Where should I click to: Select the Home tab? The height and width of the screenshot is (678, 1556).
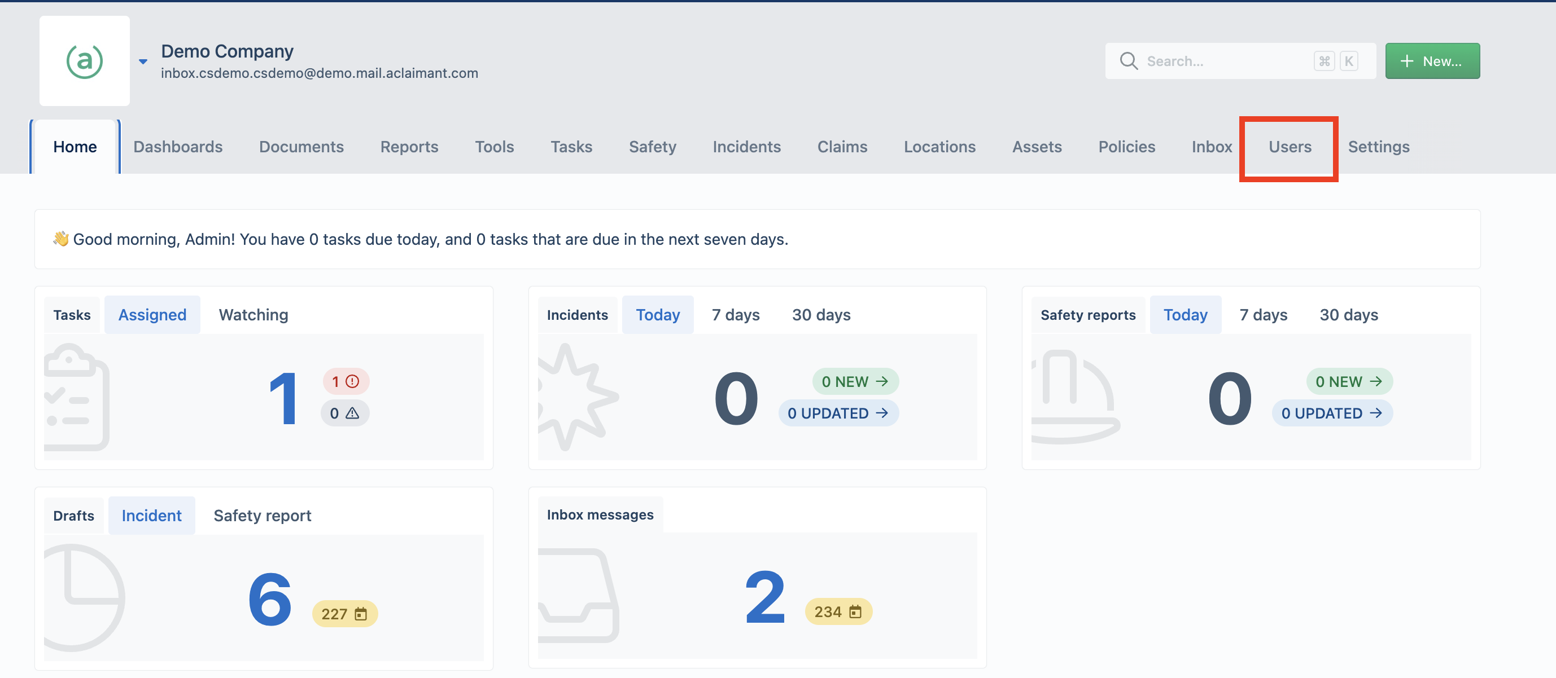[x=75, y=147]
